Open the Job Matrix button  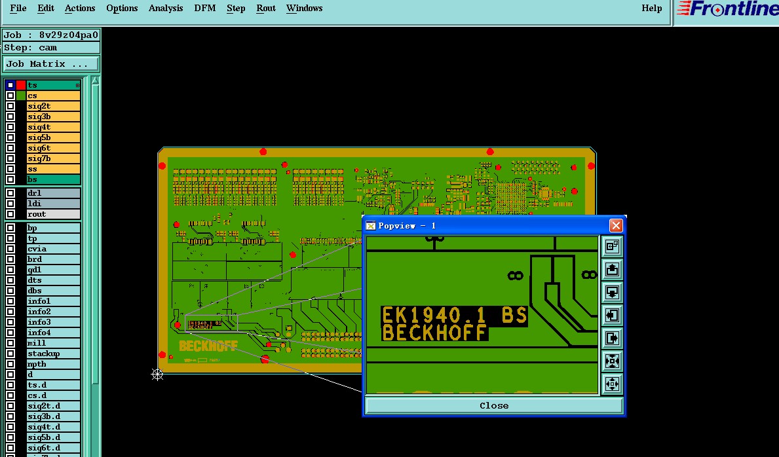pos(51,64)
